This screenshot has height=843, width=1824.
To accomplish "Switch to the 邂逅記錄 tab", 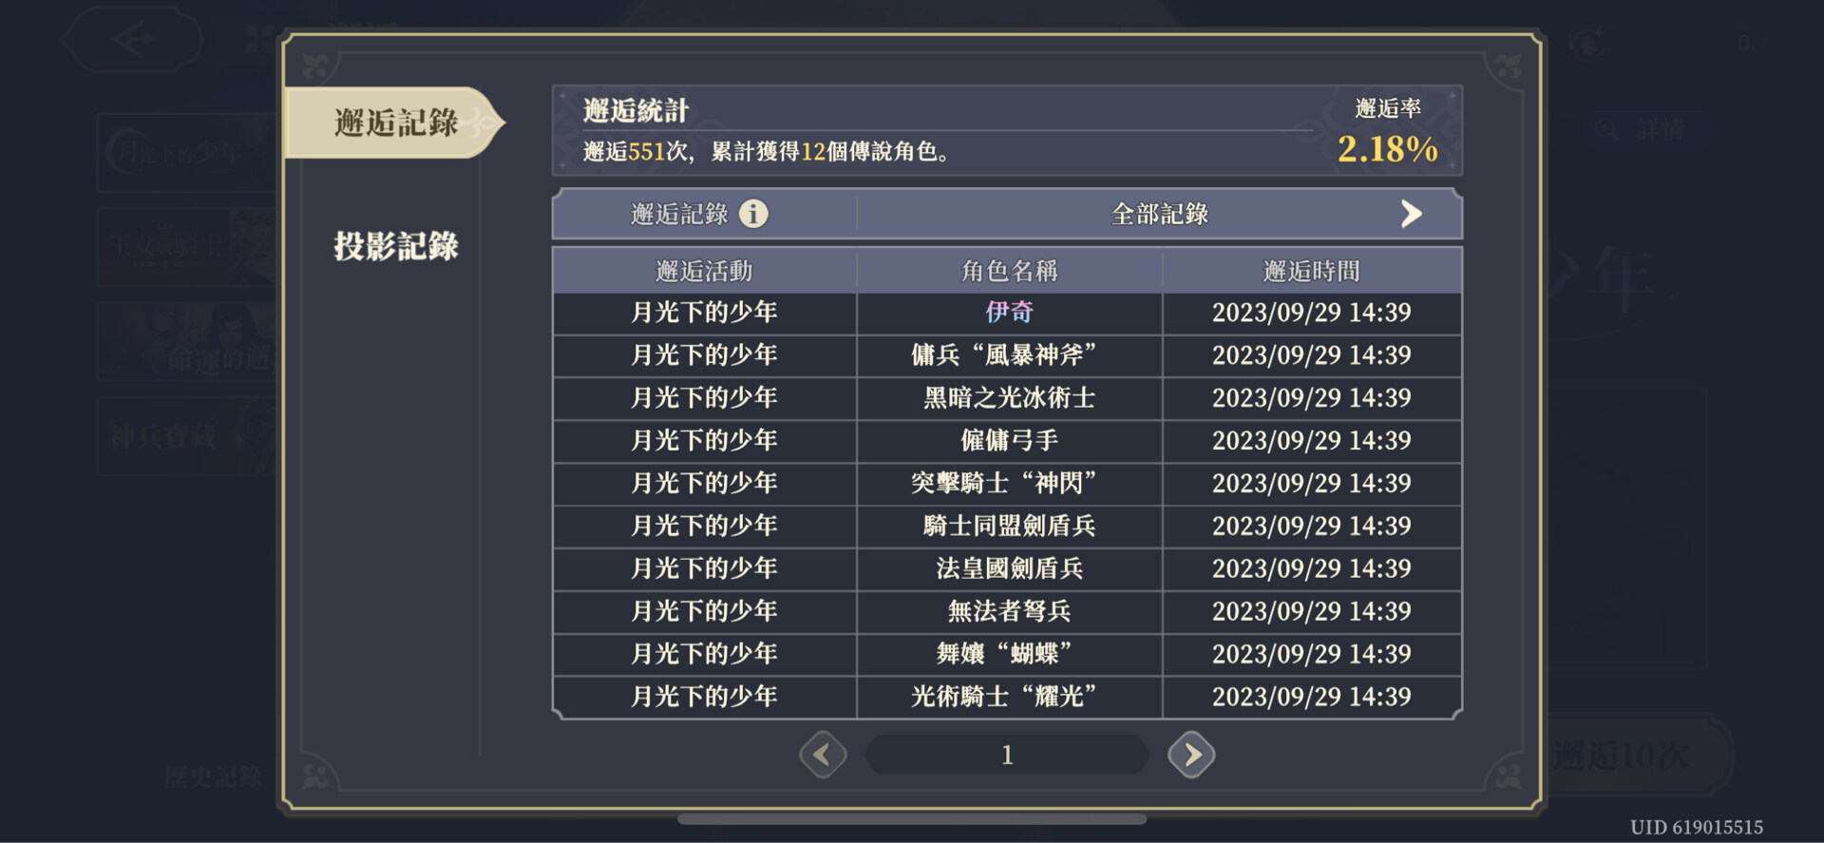I will [x=395, y=123].
